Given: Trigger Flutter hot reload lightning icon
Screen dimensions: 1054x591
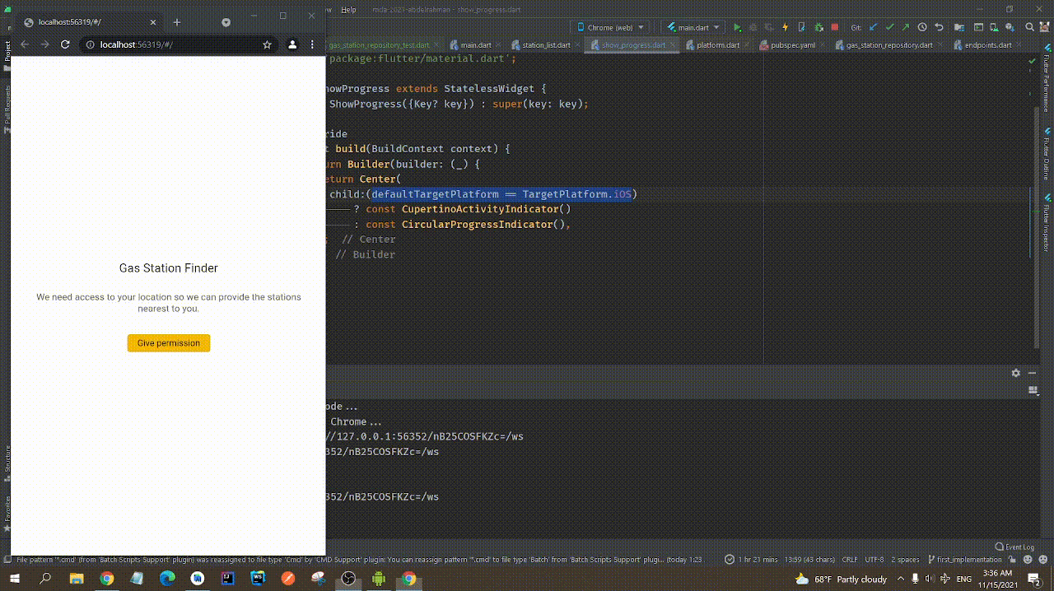Looking at the screenshot, I should tap(785, 27).
